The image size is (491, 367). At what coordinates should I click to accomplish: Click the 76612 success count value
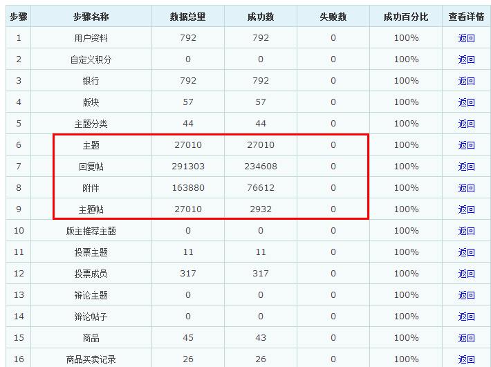coord(261,188)
